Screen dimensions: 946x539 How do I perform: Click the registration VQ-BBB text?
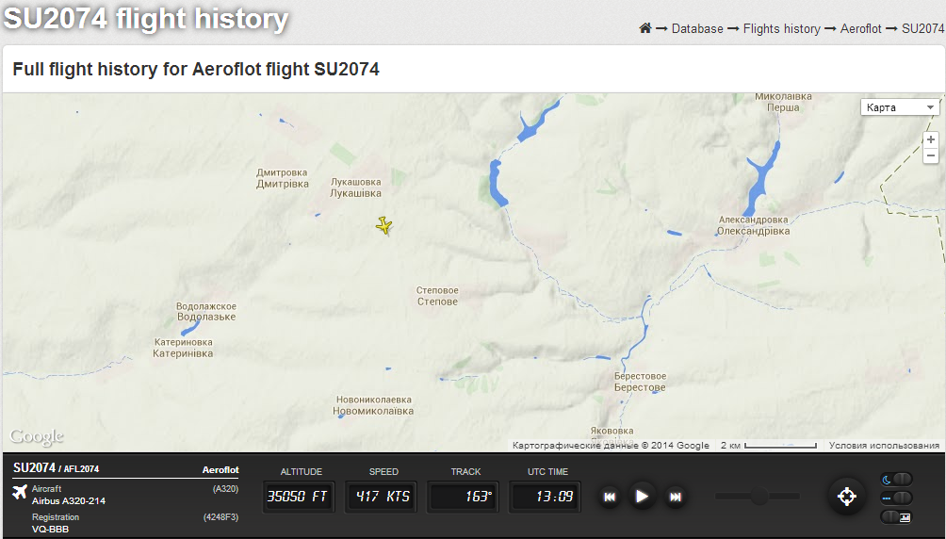click(51, 530)
